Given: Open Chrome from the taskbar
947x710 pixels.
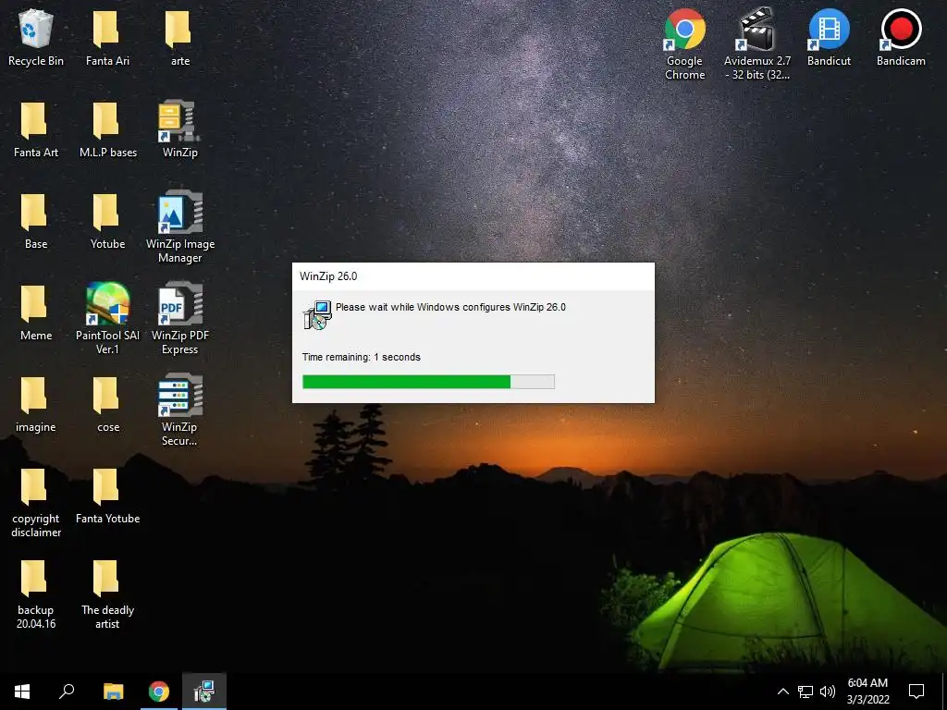Looking at the screenshot, I should [x=159, y=692].
